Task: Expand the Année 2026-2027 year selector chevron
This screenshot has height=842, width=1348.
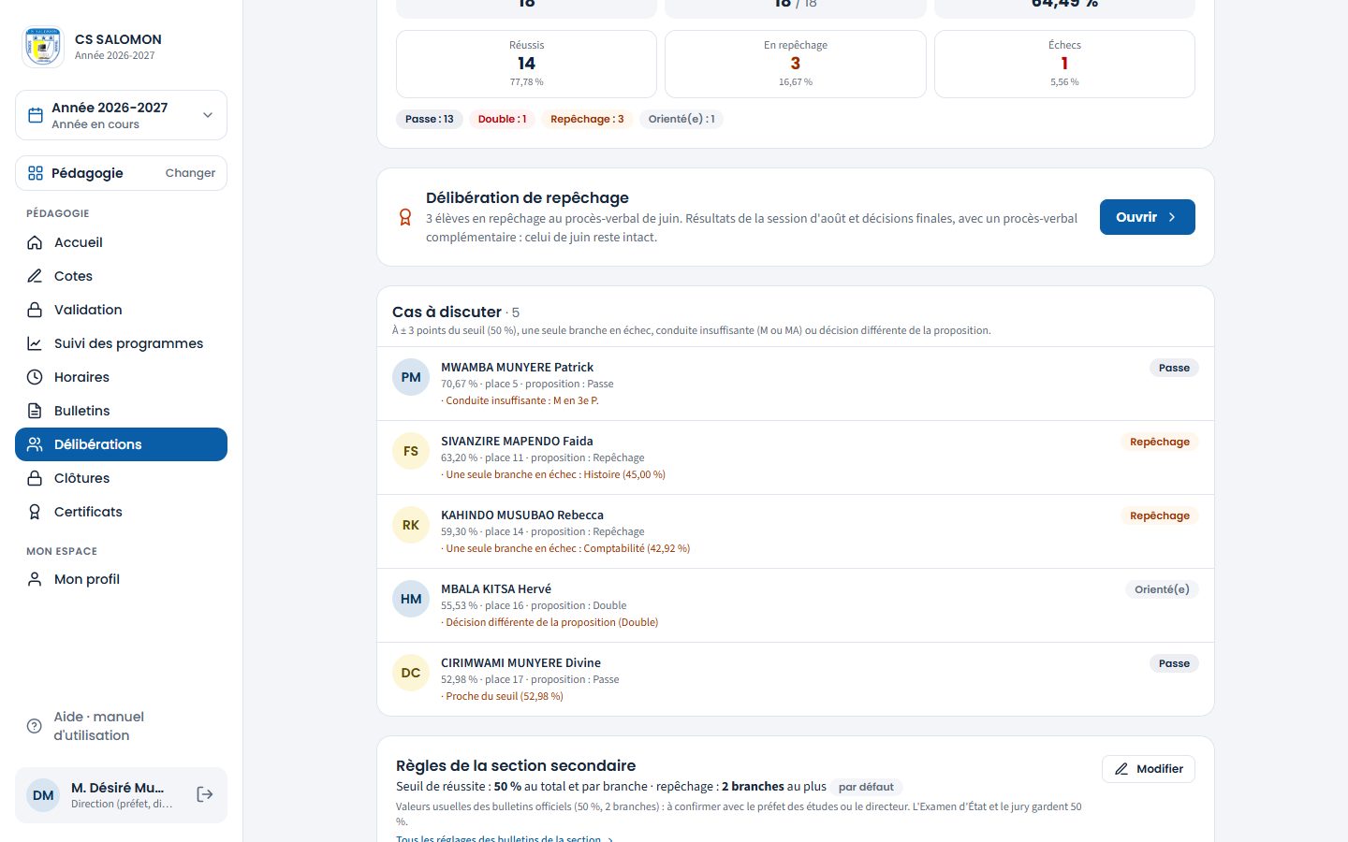Action: pyautogui.click(x=208, y=115)
